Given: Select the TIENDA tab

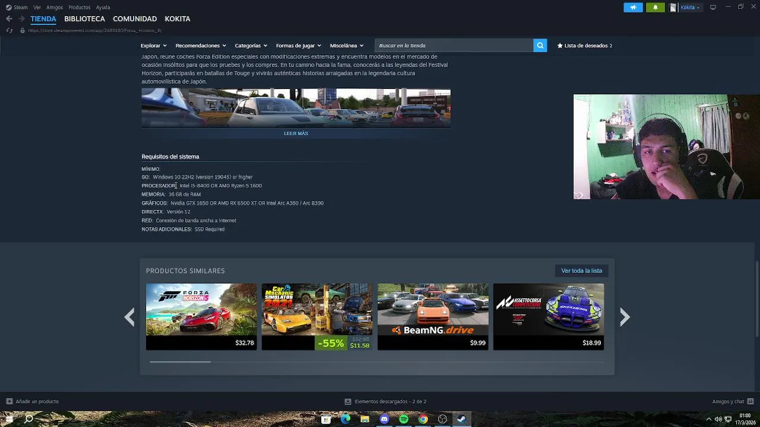Looking at the screenshot, I should pos(43,19).
